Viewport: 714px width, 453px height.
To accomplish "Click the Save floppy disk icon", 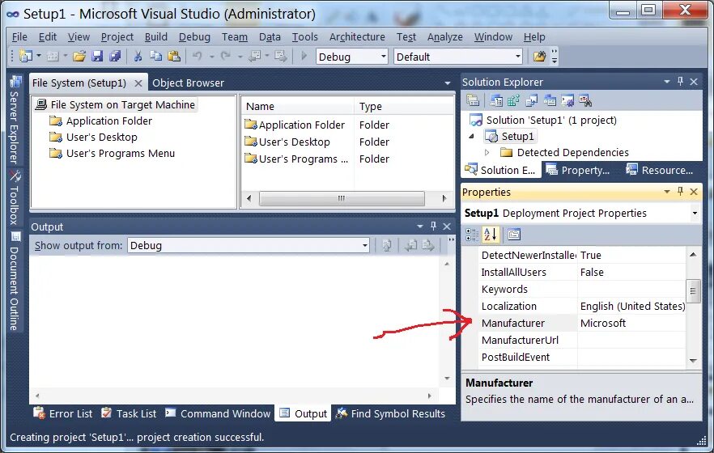I will pyautogui.click(x=97, y=57).
